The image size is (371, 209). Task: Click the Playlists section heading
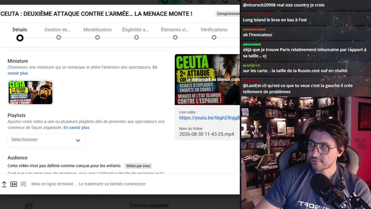17,115
